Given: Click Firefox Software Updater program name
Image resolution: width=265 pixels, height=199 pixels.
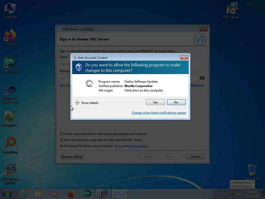Looking at the screenshot, I should pyautogui.click(x=141, y=82).
